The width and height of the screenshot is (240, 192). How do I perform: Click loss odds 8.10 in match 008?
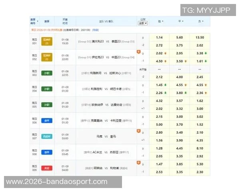[x=200, y=148]
